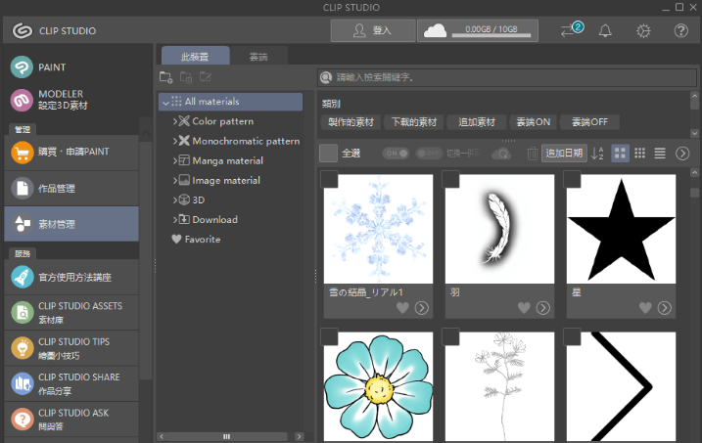Check the Select All (全選) checkbox
This screenshot has width=702, height=443.
coord(328,153)
